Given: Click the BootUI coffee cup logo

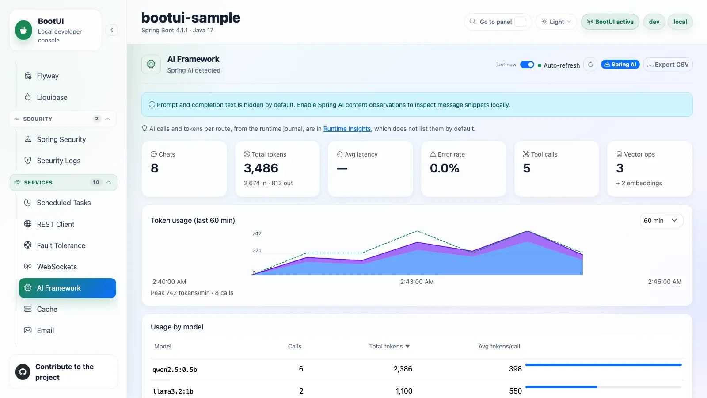Looking at the screenshot, I should 23,30.
